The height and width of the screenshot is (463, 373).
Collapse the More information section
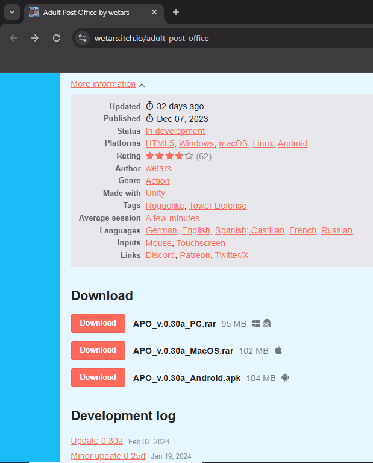point(107,84)
